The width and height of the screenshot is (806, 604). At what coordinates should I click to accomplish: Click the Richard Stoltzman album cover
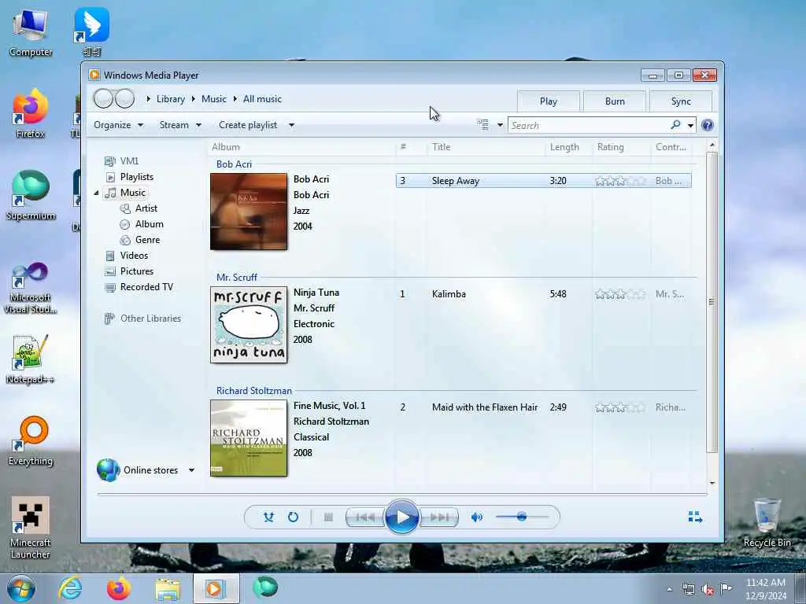click(x=249, y=438)
